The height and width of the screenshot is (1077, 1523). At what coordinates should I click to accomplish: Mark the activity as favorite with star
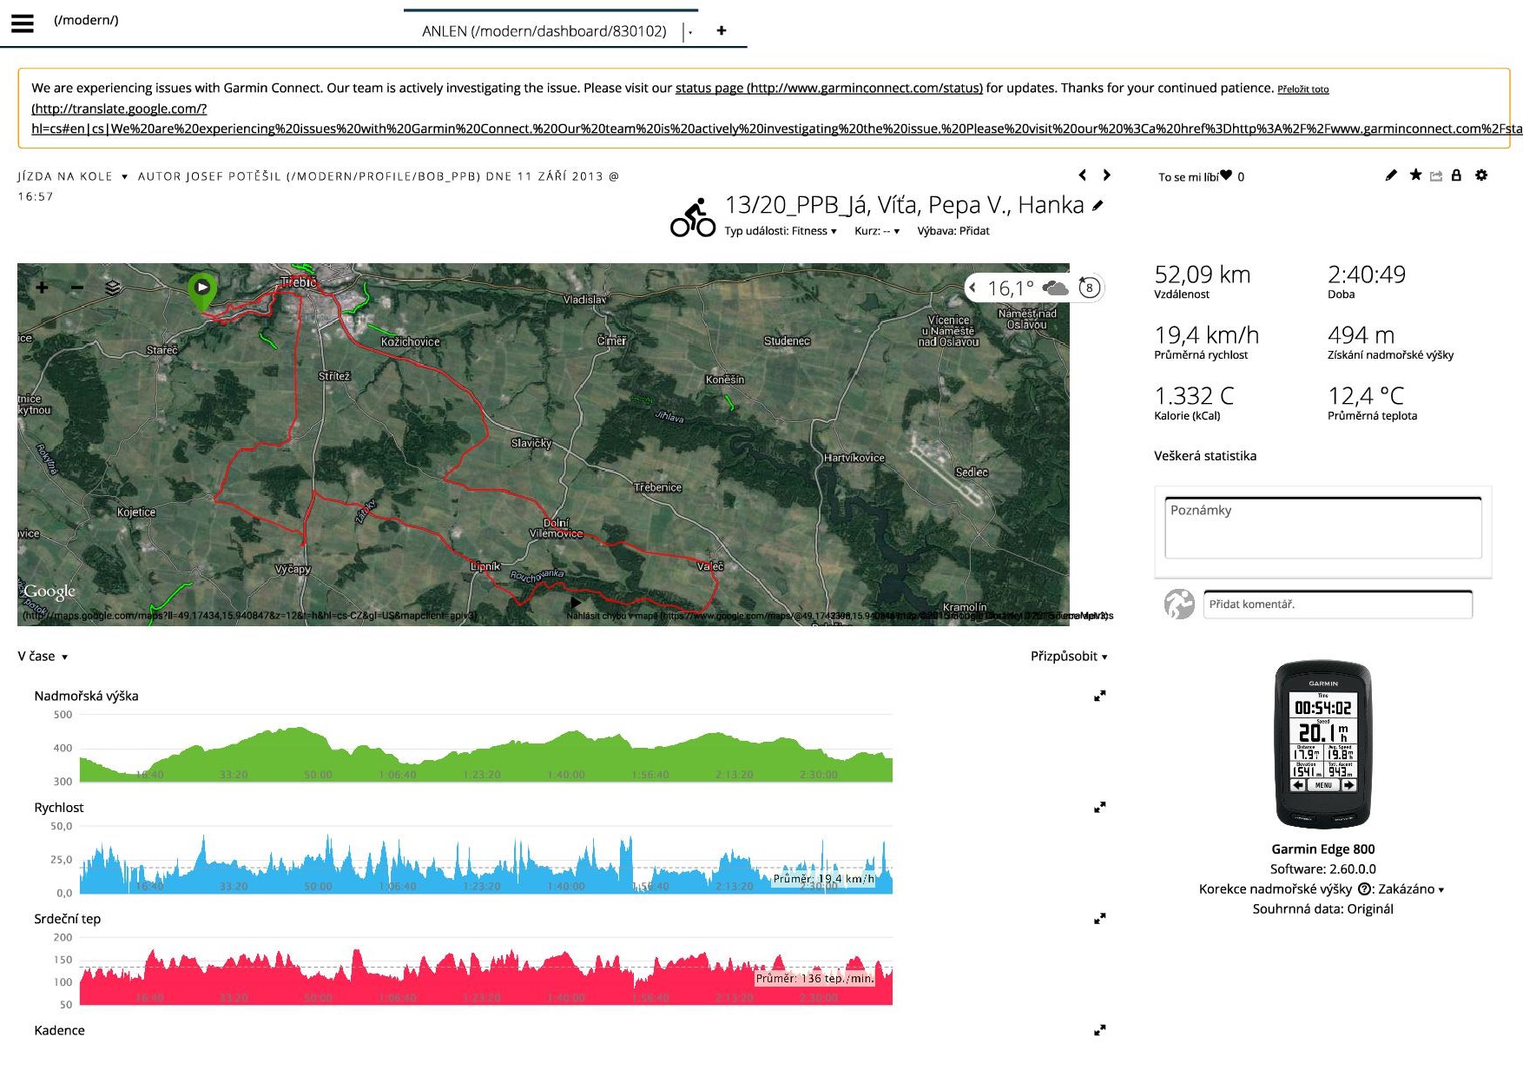pyautogui.click(x=1415, y=175)
